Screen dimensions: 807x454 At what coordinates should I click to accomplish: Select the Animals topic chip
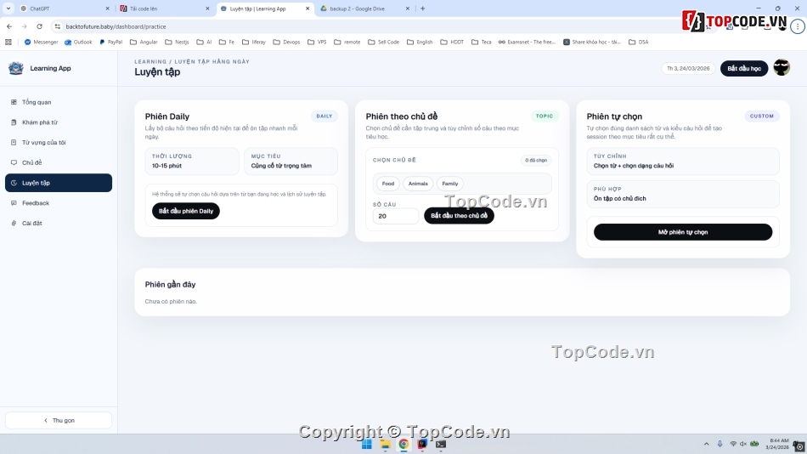pos(418,184)
